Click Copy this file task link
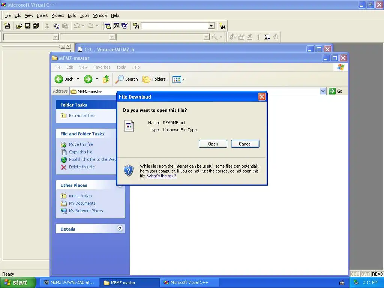The width and height of the screenshot is (384, 288). coord(81,152)
